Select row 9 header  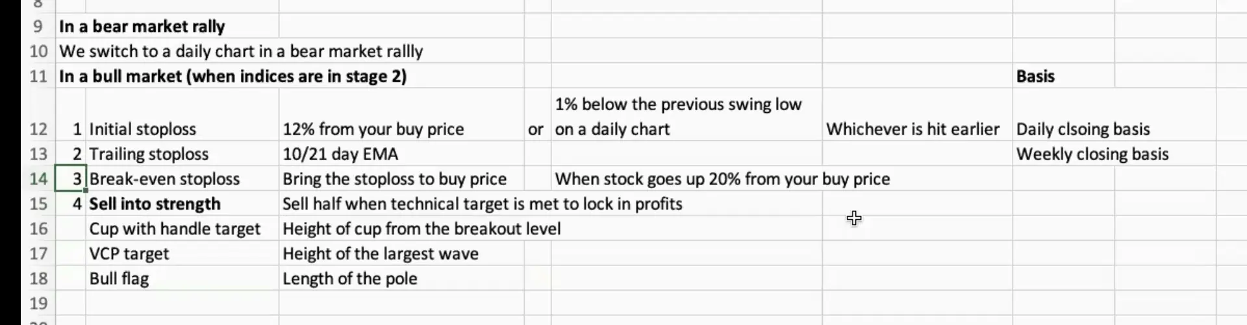38,27
